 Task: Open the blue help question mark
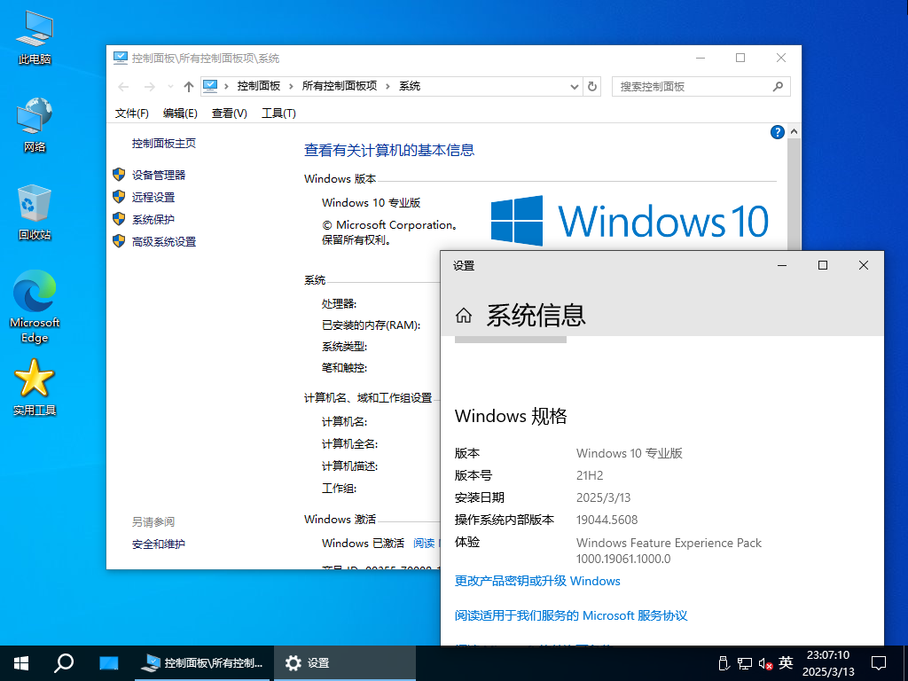point(777,132)
